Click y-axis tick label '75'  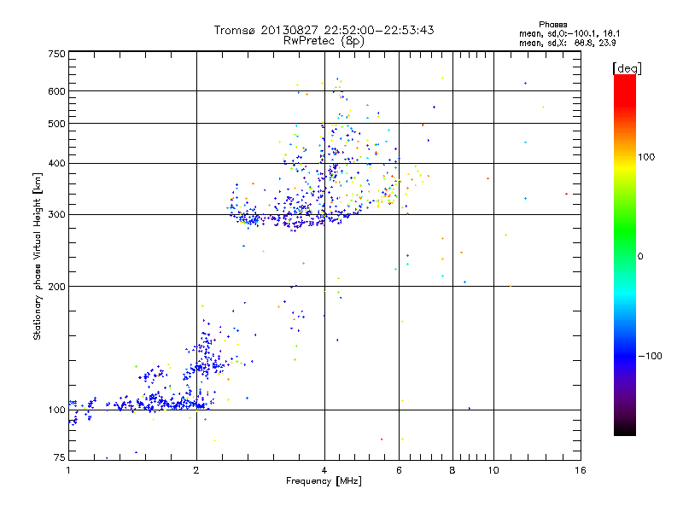tap(60, 457)
